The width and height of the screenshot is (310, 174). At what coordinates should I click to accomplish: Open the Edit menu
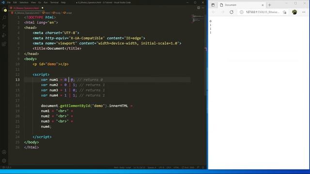(x=15, y=2)
